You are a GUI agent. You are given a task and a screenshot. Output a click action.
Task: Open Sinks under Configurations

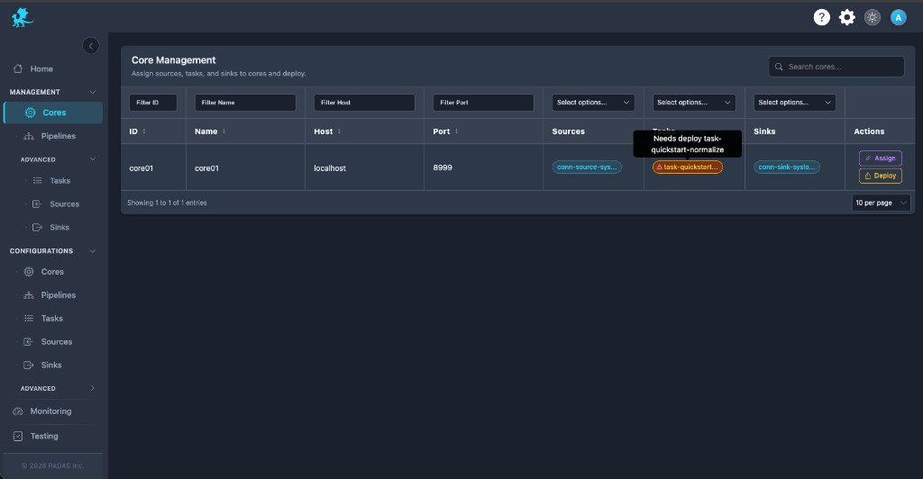click(53, 365)
